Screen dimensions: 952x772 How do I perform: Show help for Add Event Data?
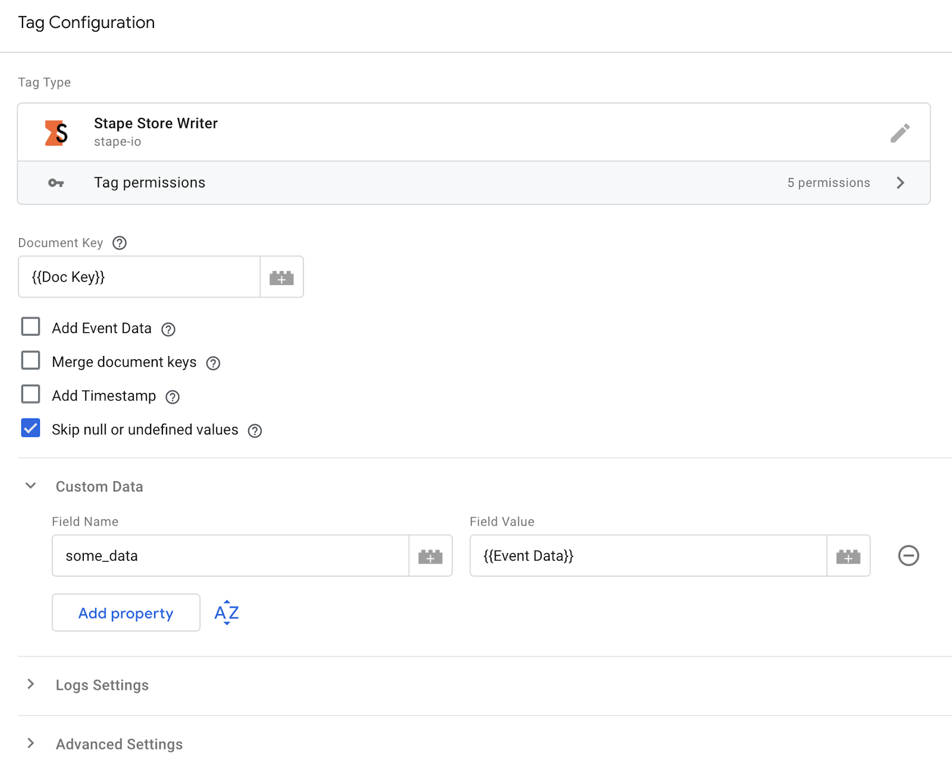tap(168, 329)
